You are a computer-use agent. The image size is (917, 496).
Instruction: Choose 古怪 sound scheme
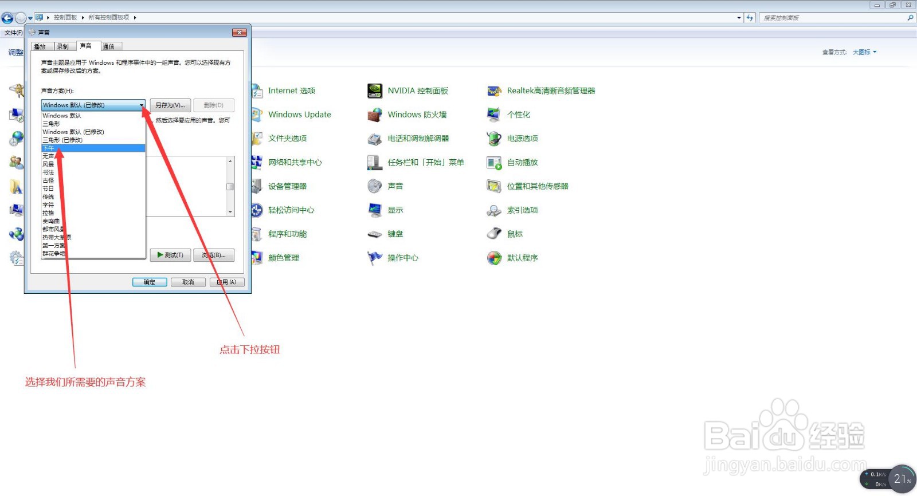93,181
